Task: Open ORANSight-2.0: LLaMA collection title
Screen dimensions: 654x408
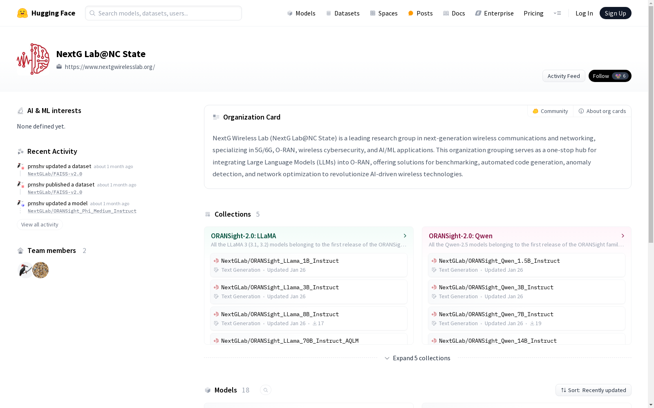Action: pos(243,236)
